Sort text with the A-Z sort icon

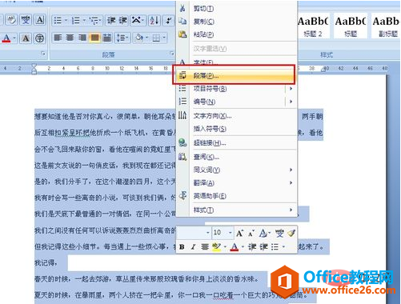[x=154, y=20]
